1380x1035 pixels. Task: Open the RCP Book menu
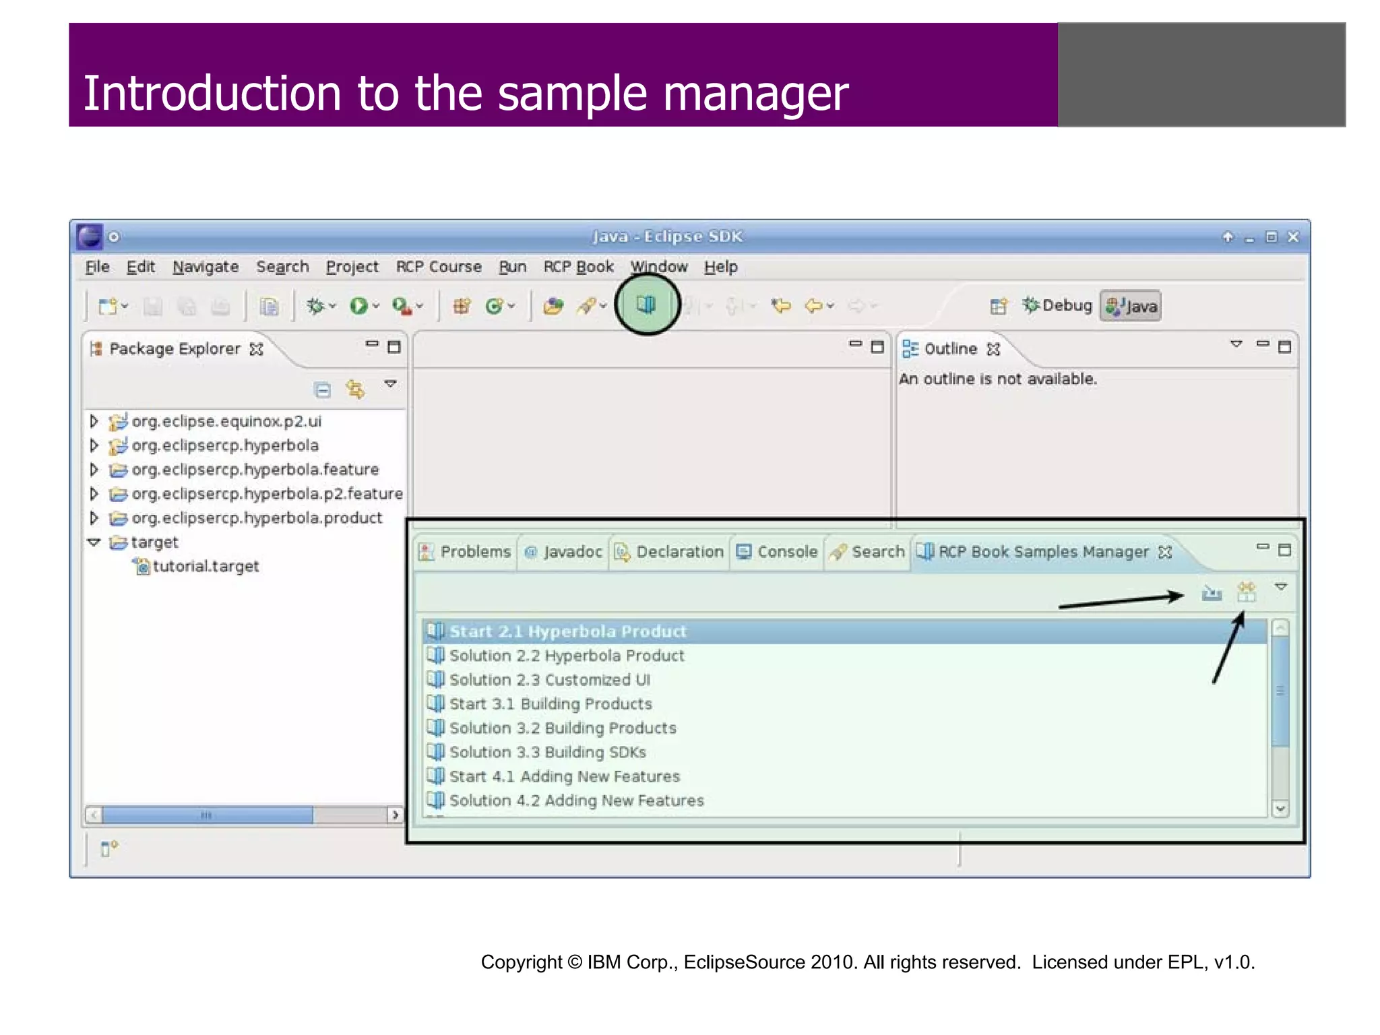click(x=578, y=267)
